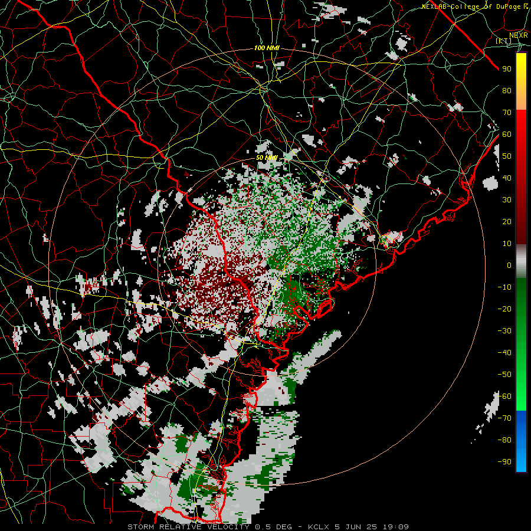Screen dimensions: 531x531
Task: Click the -20 value on the velocity scale
Action: coord(504,309)
